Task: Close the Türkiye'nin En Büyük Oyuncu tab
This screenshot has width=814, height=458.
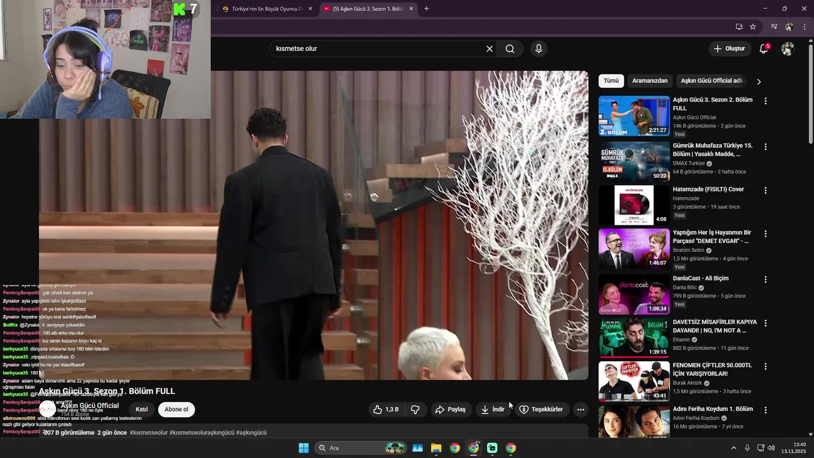Action: [310, 9]
